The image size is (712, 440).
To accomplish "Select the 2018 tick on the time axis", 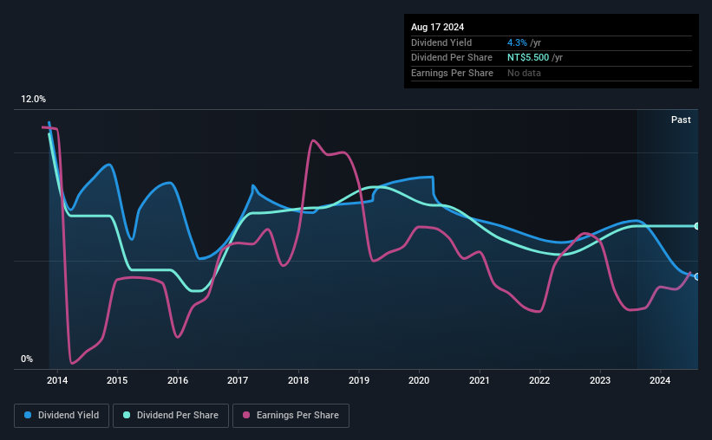I will [298, 380].
